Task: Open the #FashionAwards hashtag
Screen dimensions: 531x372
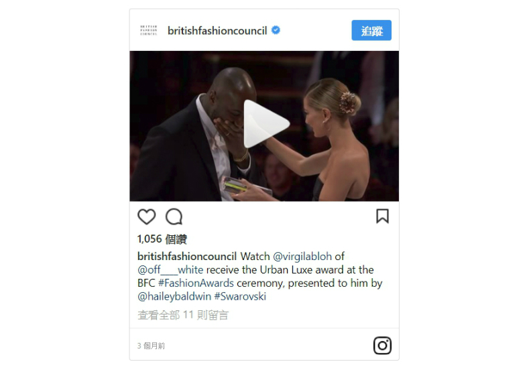Action: point(196,283)
